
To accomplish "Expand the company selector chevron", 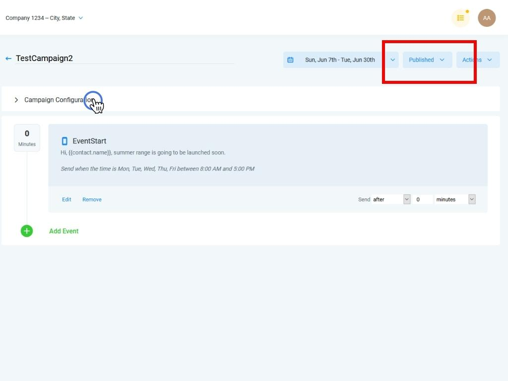I will coord(81,18).
